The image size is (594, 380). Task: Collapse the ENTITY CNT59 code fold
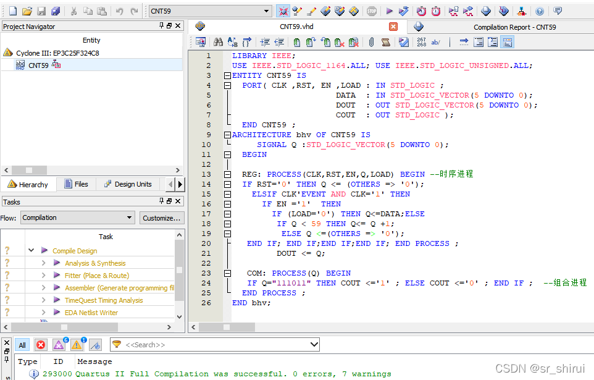[x=227, y=75]
